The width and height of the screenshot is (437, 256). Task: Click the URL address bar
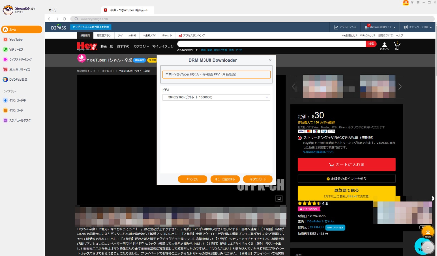point(252,19)
